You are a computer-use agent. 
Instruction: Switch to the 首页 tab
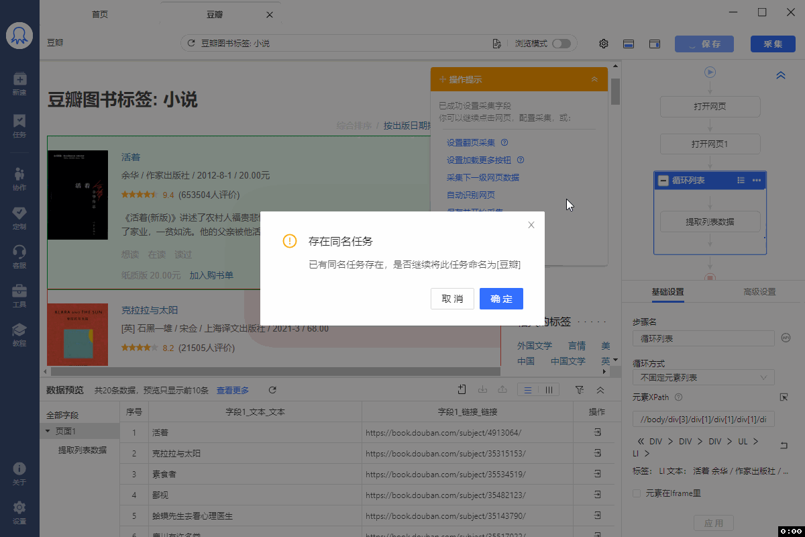(x=100, y=14)
